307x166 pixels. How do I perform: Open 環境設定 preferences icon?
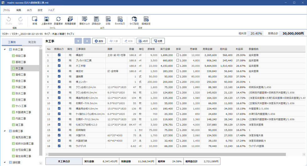pyautogui.click(x=146, y=19)
